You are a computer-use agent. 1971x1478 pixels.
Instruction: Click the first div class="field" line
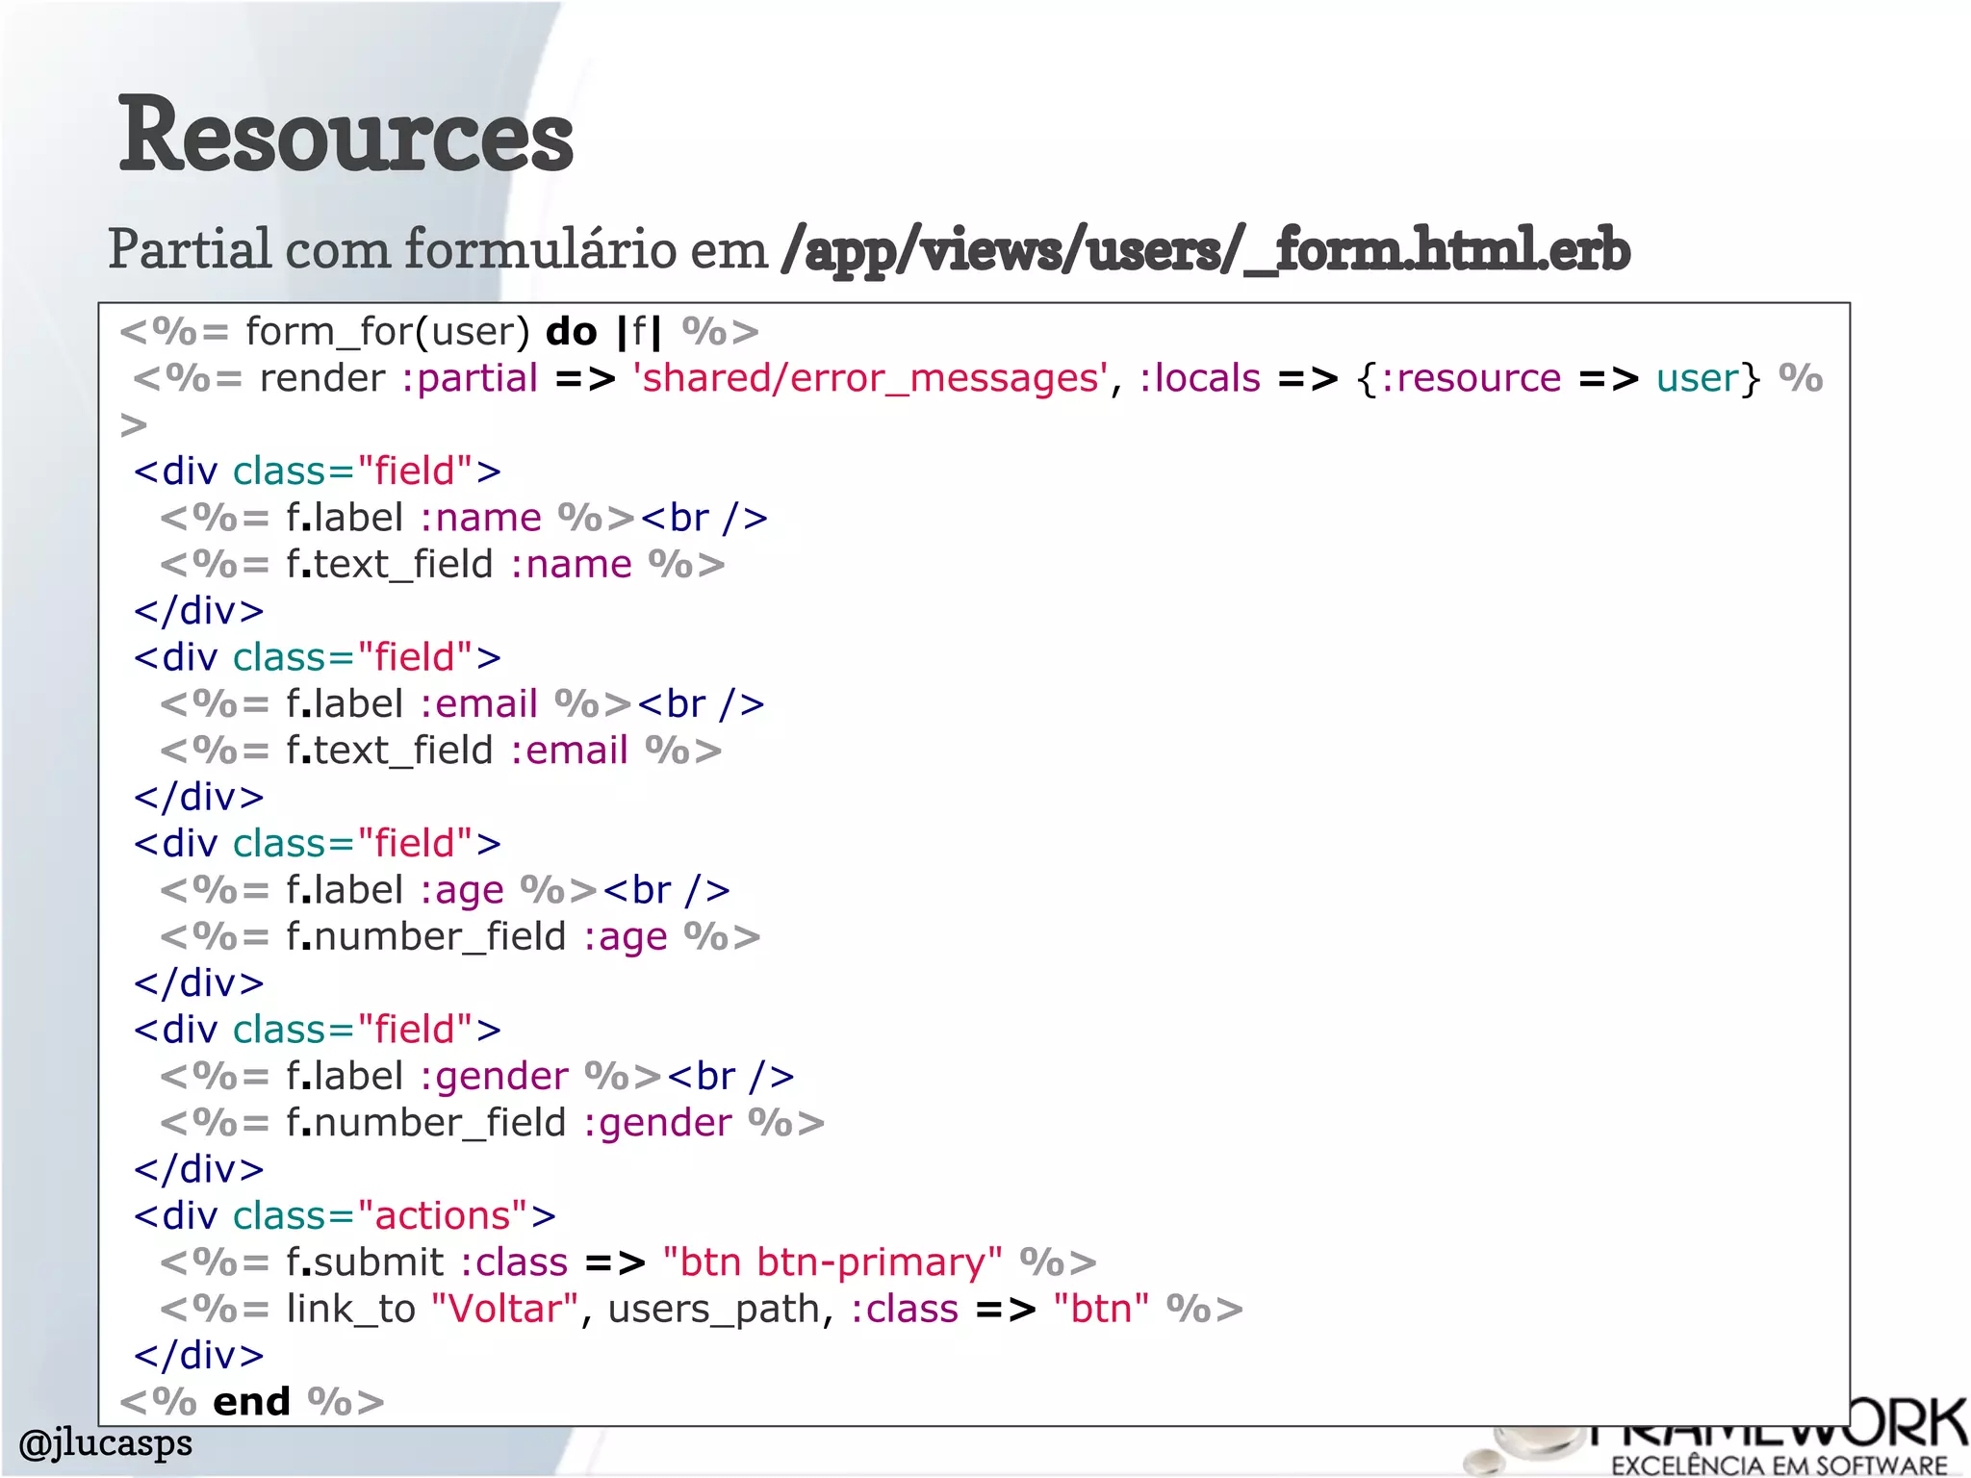(x=318, y=471)
